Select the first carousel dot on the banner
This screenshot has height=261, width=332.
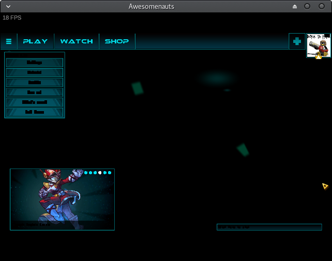pos(85,173)
